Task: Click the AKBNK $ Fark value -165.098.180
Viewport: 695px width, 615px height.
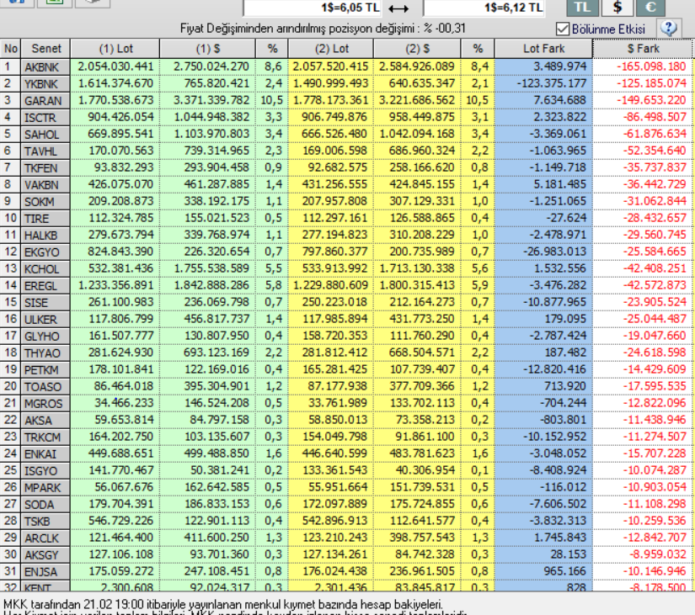Action: point(651,66)
